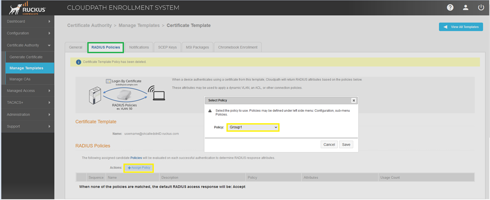This screenshot has width=490, height=200.
Task: Open the help question mark icon
Action: coord(450,8)
